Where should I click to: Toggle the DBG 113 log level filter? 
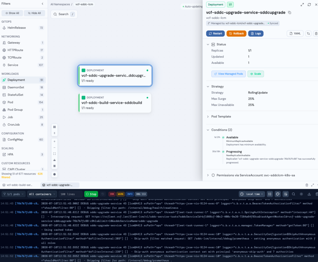(x=141, y=194)
